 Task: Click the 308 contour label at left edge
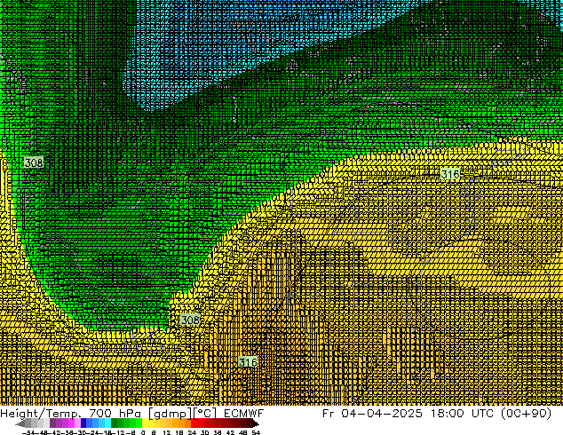[34, 163]
